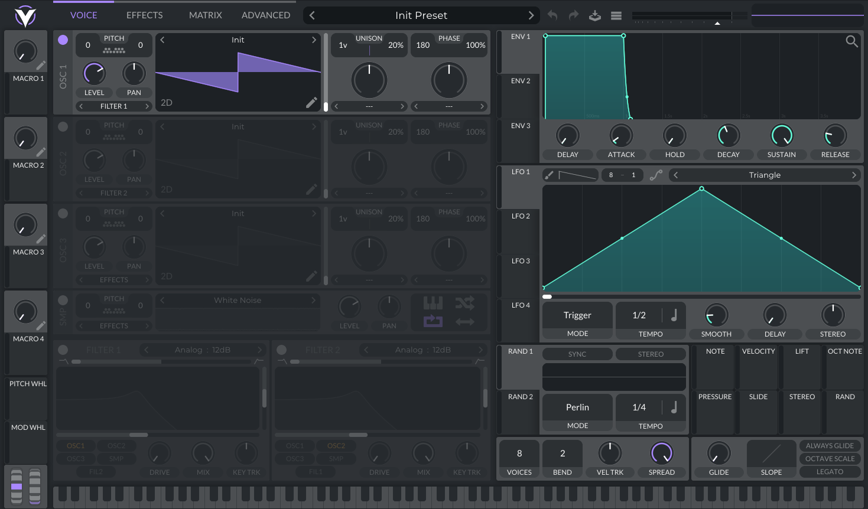Click the redo arrow icon
This screenshot has width=868, height=509.
(x=573, y=15)
